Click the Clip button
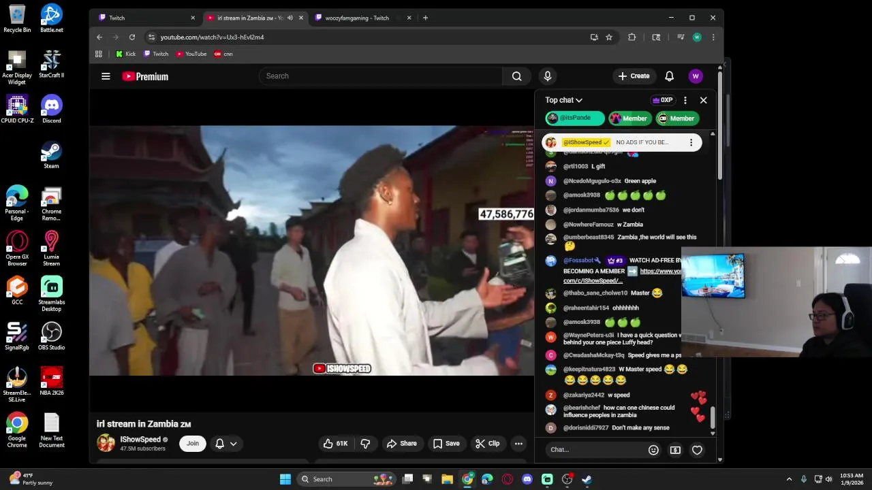The width and height of the screenshot is (872, 490). [488, 444]
